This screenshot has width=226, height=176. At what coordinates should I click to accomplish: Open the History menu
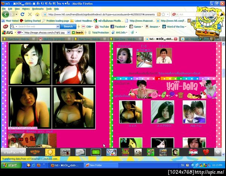click(x=26, y=9)
